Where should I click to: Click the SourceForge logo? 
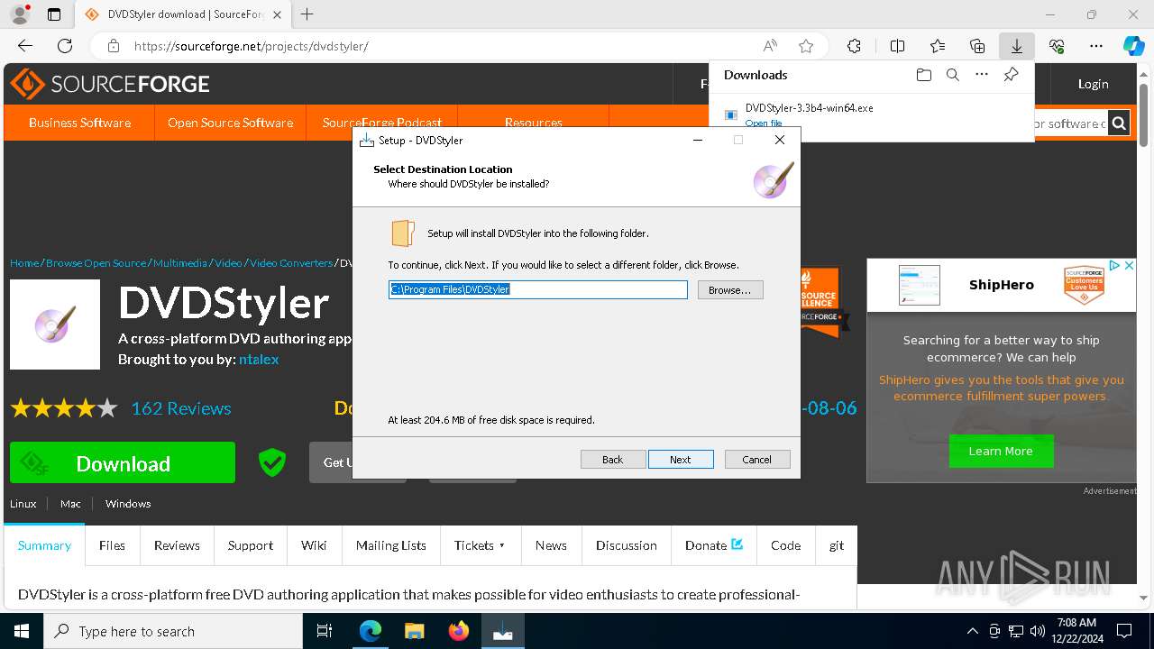click(x=110, y=84)
